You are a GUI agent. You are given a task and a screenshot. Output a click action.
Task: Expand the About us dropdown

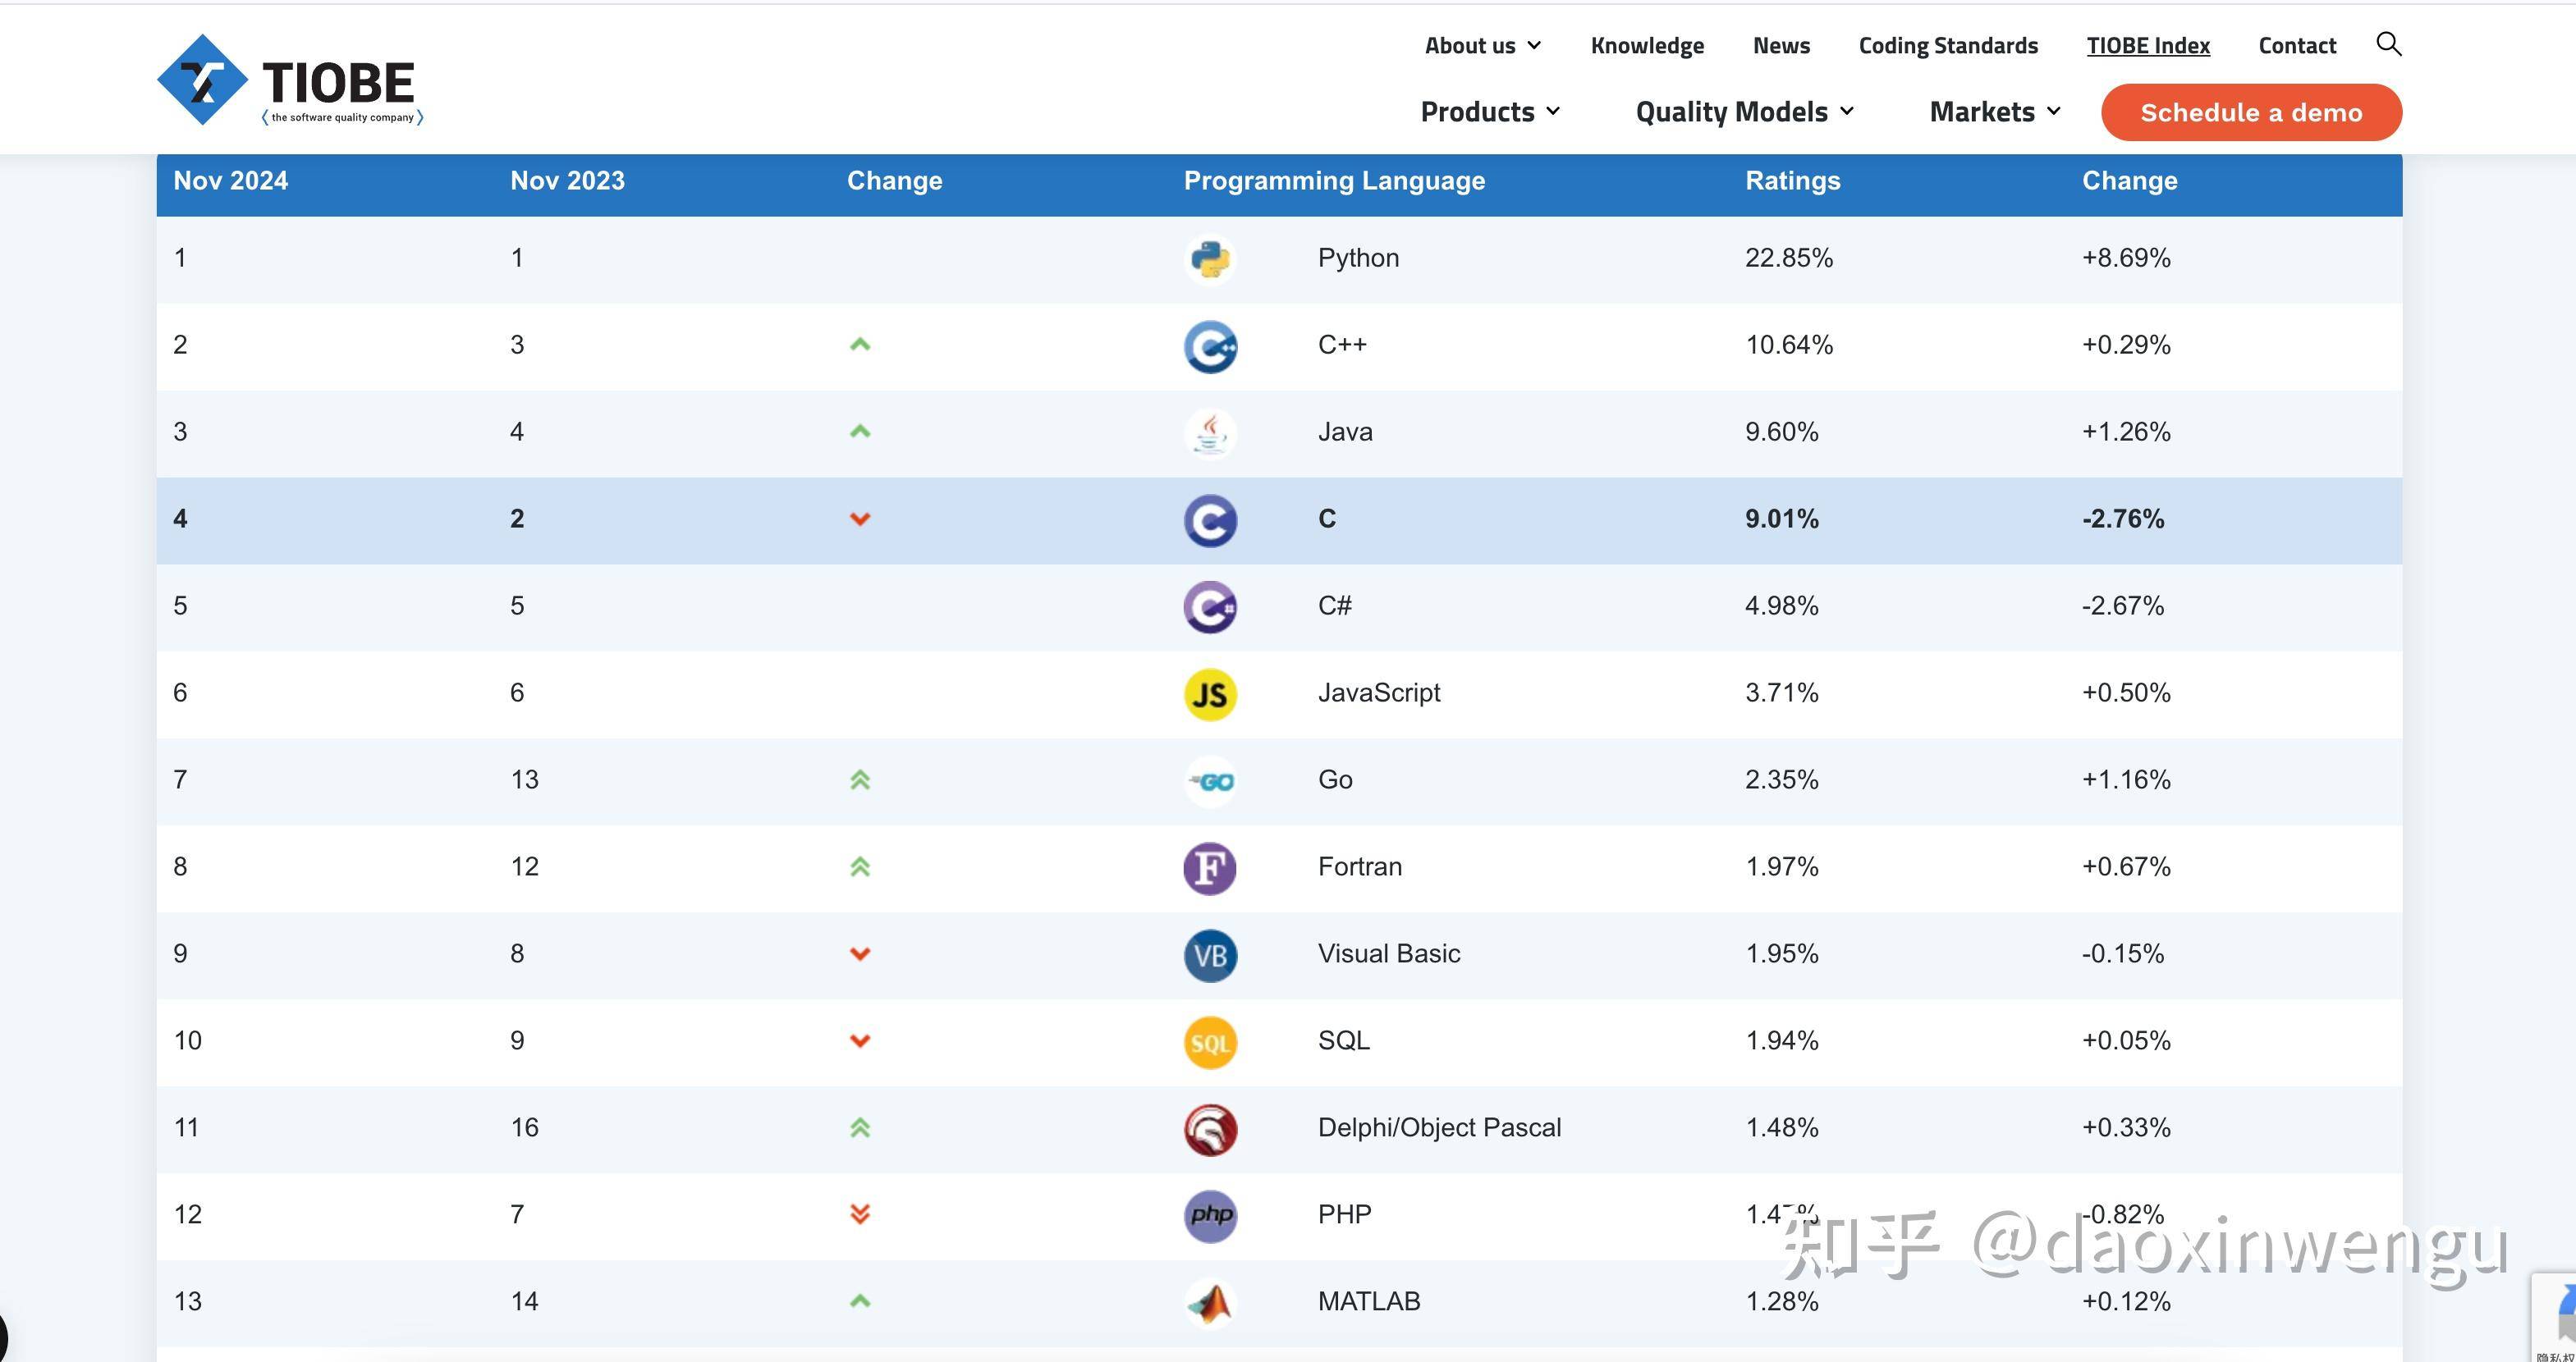(1483, 46)
